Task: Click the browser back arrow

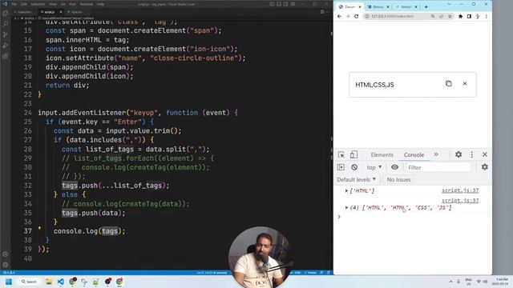Action: click(339, 16)
